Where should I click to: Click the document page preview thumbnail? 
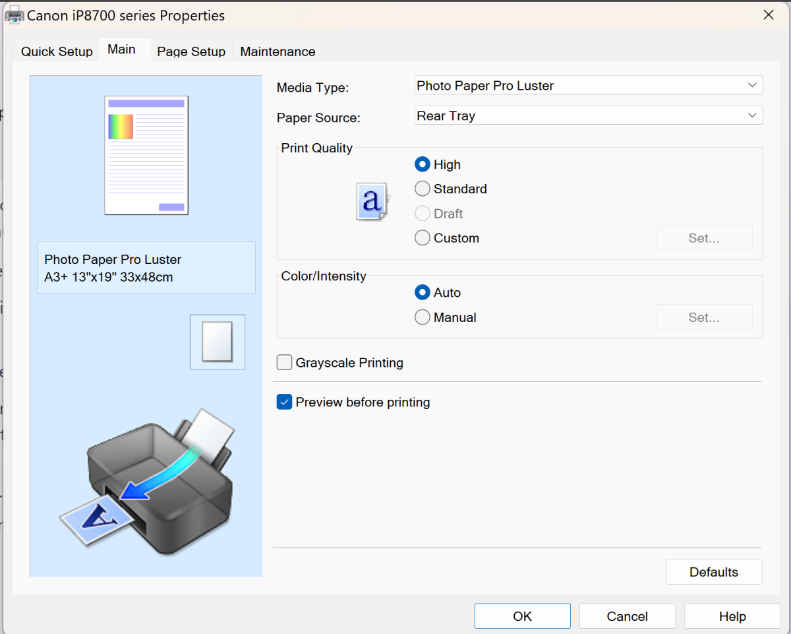tap(146, 155)
